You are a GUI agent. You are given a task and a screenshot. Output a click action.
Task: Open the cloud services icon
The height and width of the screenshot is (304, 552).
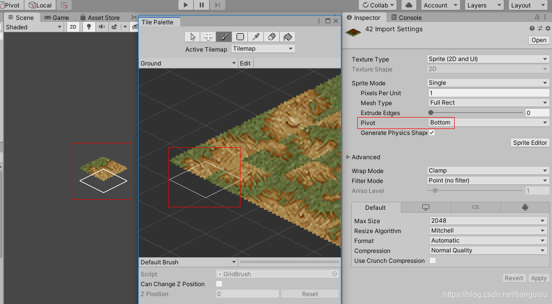pos(409,5)
